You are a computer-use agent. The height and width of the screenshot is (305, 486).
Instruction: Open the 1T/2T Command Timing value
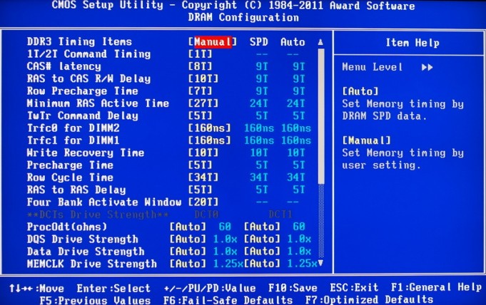click(201, 54)
